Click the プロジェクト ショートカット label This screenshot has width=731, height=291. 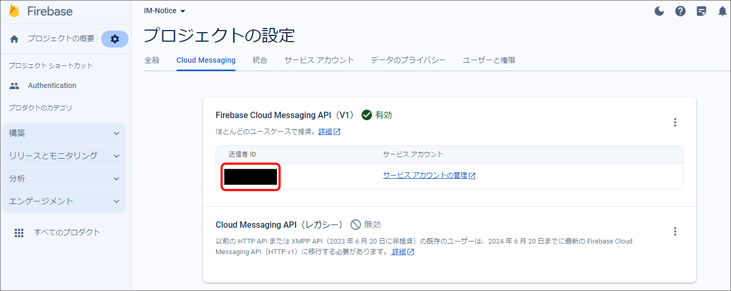pos(51,66)
